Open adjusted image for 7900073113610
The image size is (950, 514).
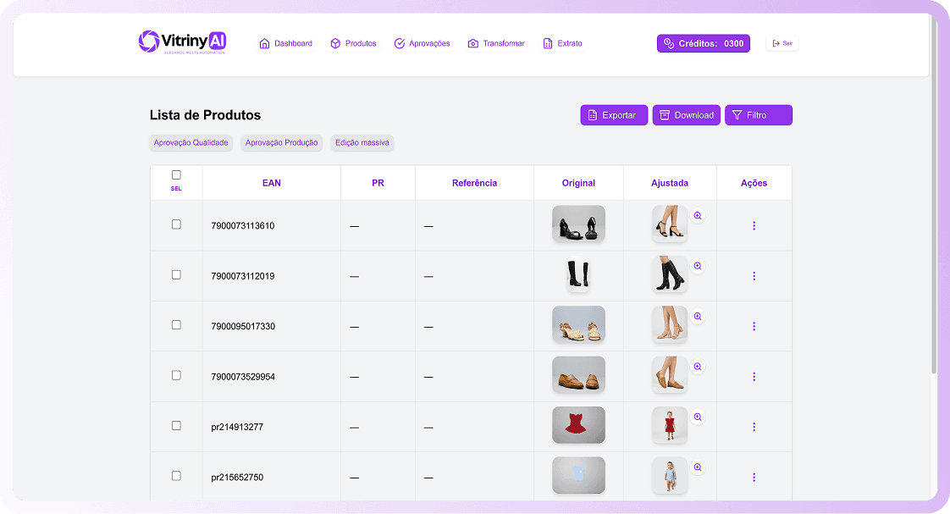coord(670,224)
